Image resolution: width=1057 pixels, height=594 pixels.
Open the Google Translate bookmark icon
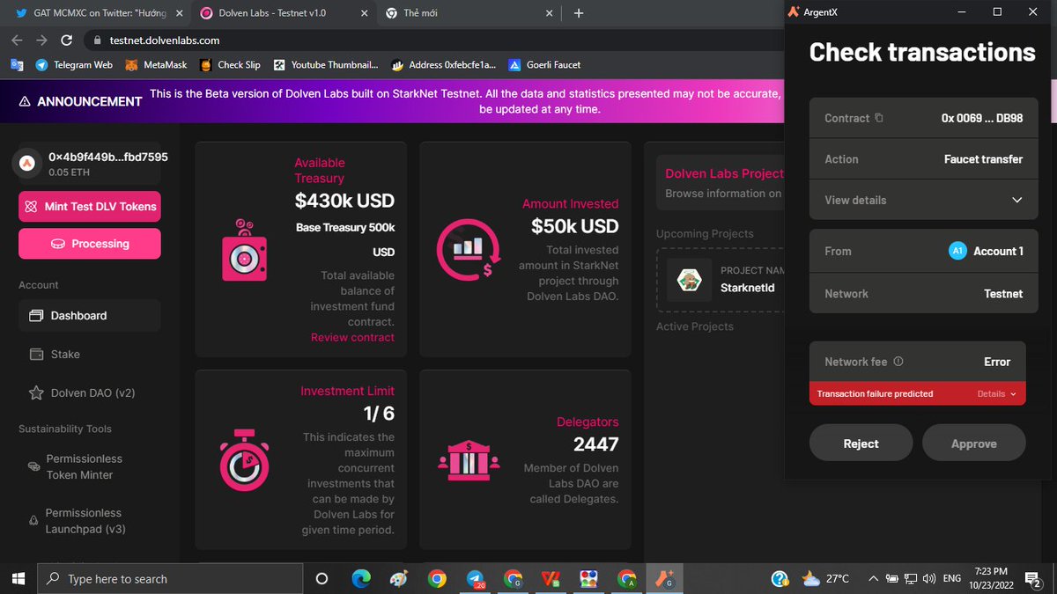[17, 64]
